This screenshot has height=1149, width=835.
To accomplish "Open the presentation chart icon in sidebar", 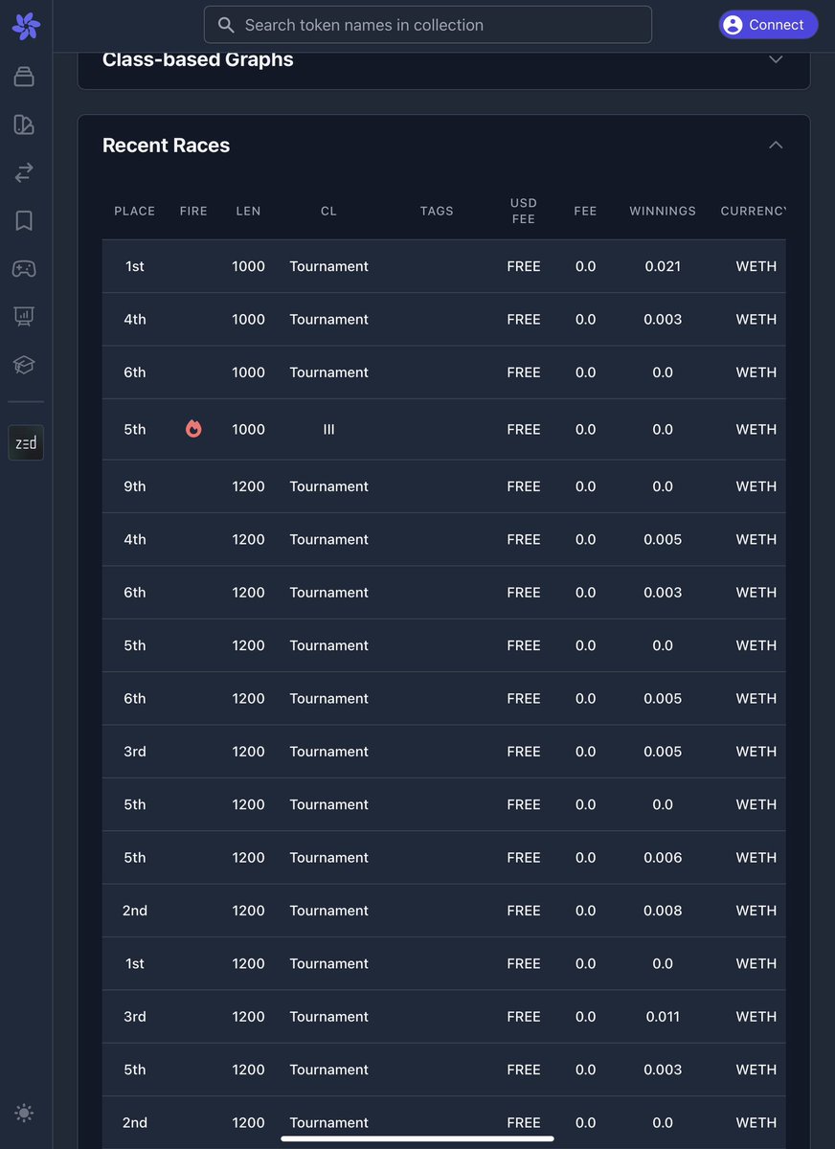I will (x=25, y=316).
